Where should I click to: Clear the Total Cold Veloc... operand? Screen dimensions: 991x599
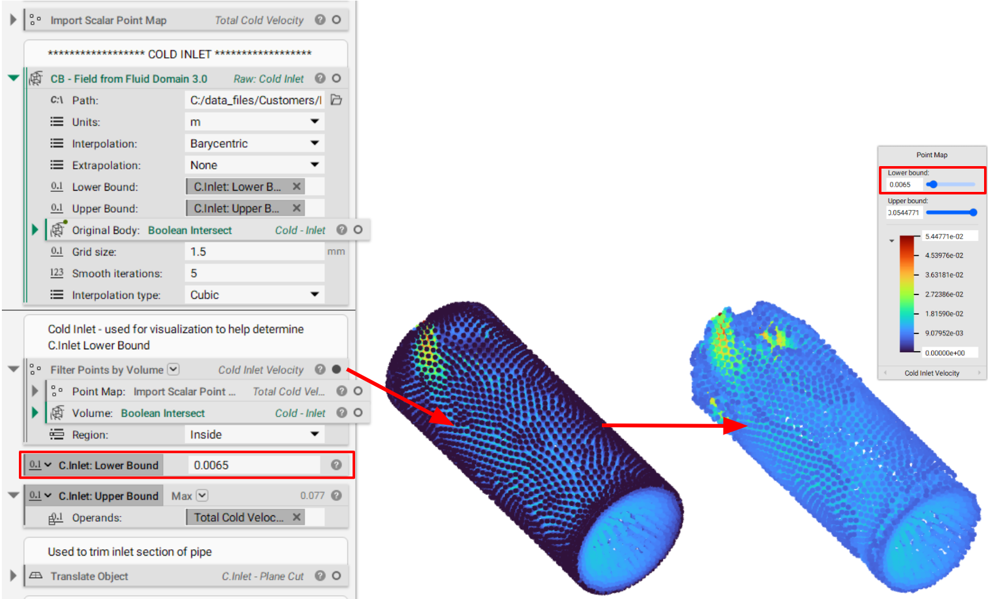click(x=297, y=517)
